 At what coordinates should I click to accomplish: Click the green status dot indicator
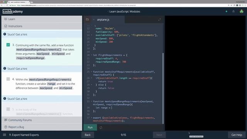(227, 12)
